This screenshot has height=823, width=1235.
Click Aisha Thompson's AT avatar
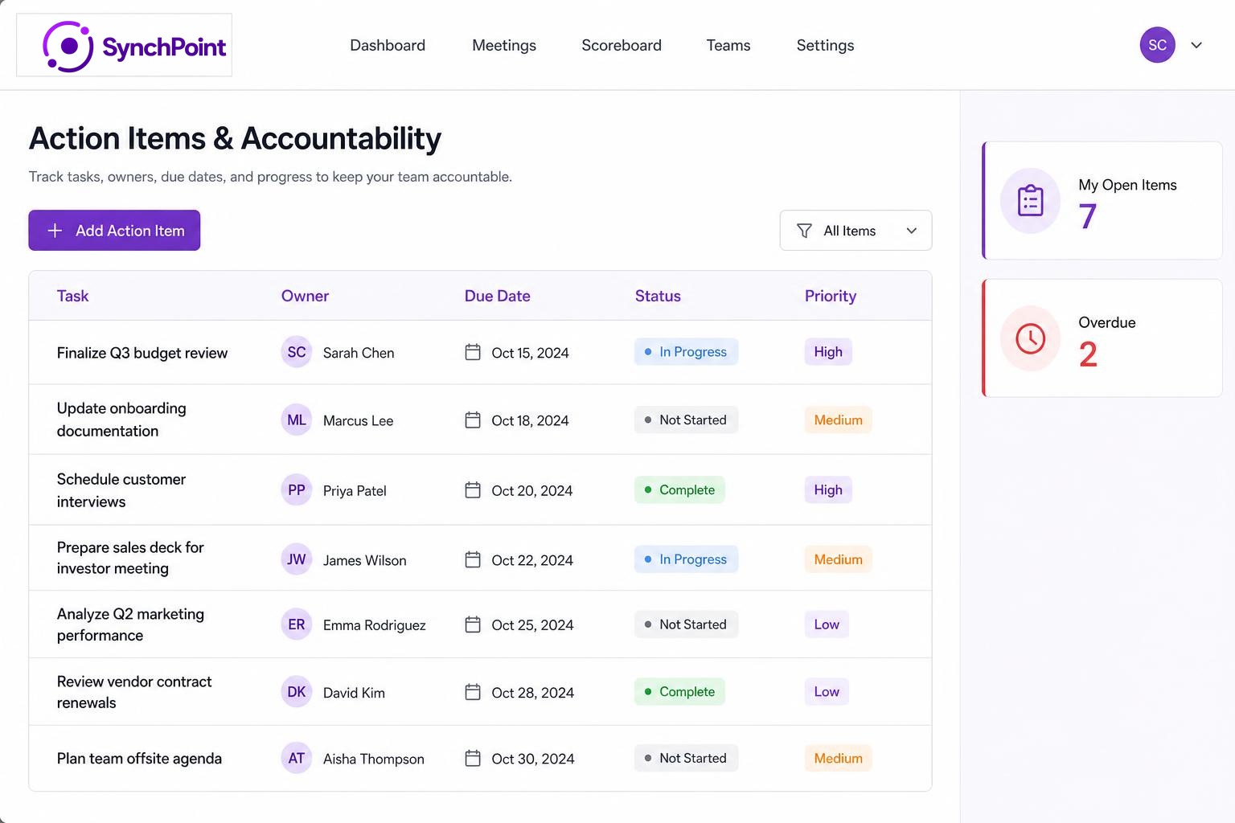click(x=297, y=758)
